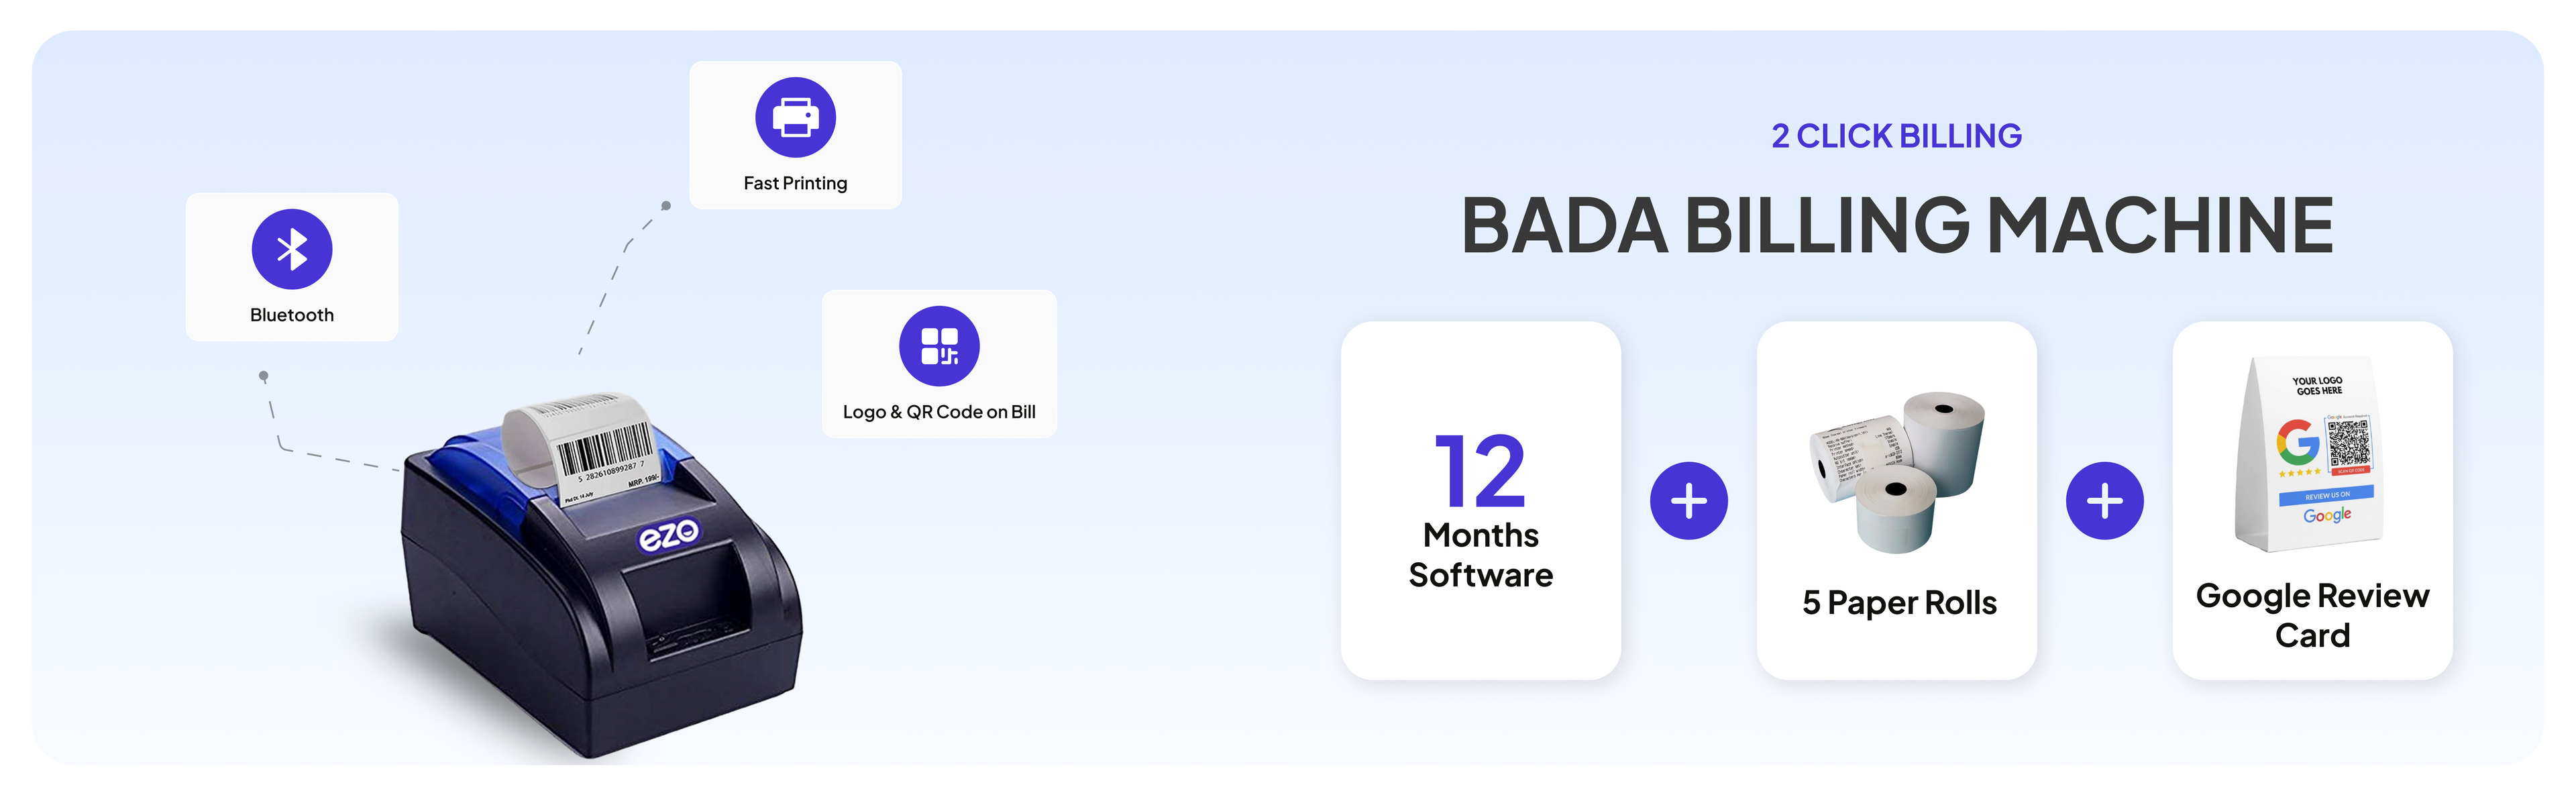Click the plus icon before Google Review Card
This screenshot has height=797, width=2576.
(2104, 501)
